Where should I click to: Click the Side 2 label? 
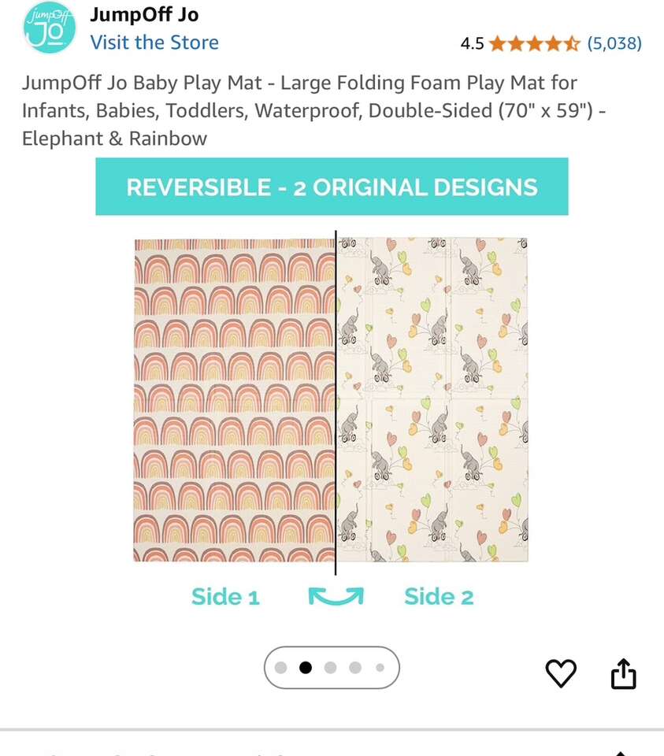click(x=439, y=597)
